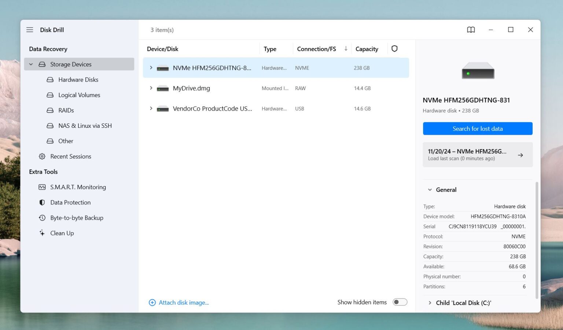563x330 pixels.
Task: Select NAS & Linux via SSH
Action: pyautogui.click(x=85, y=126)
